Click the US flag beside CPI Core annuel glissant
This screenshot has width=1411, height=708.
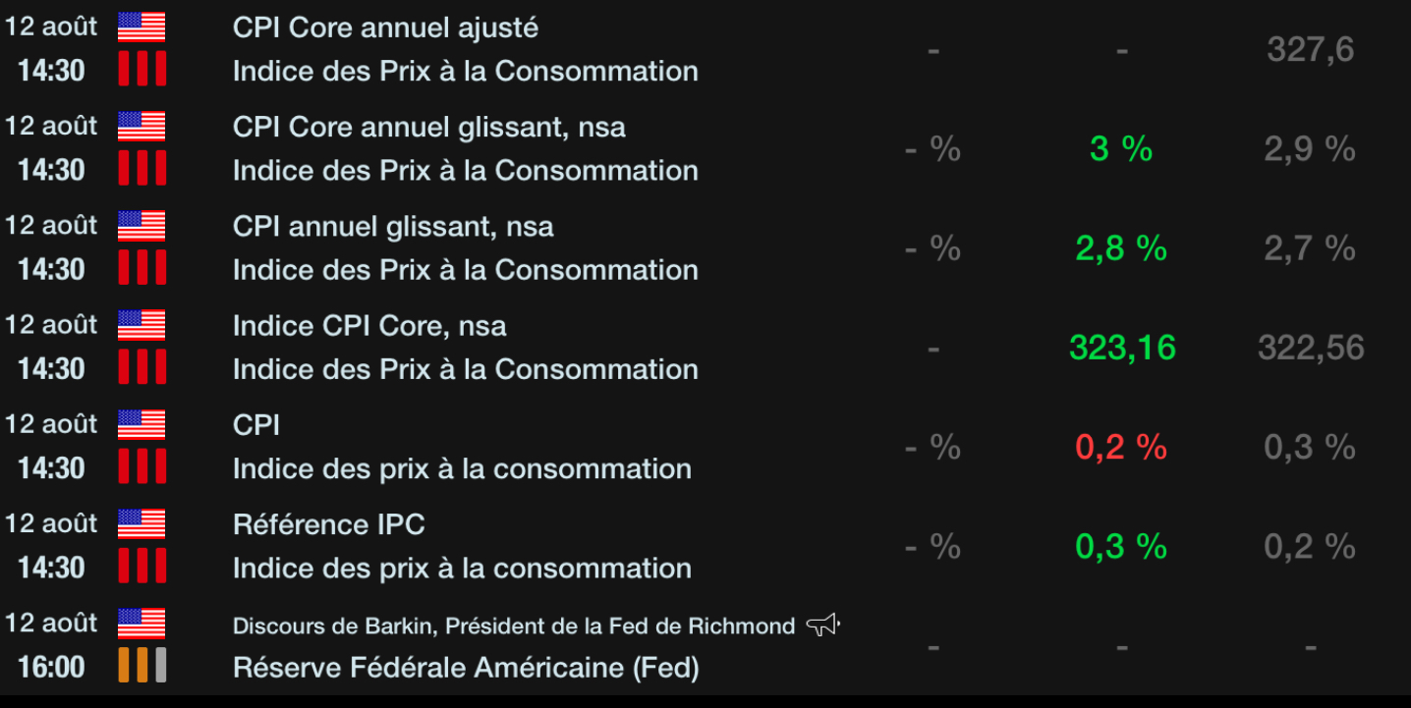141,126
